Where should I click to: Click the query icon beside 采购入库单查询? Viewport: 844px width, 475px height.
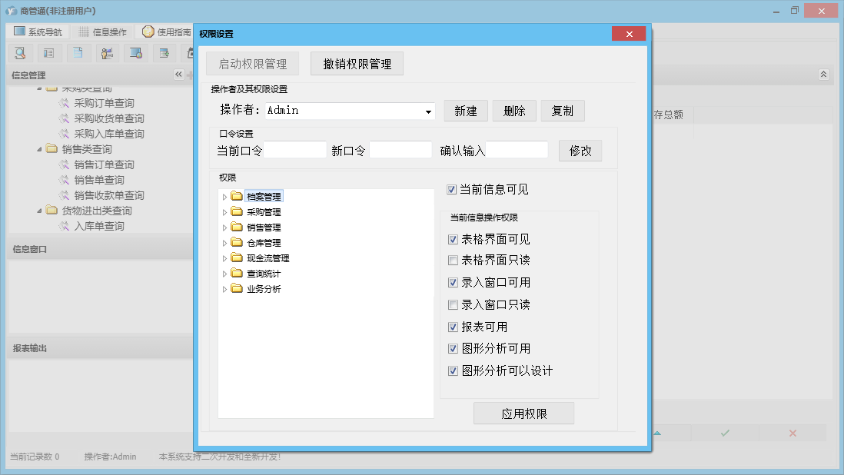pyautogui.click(x=65, y=134)
